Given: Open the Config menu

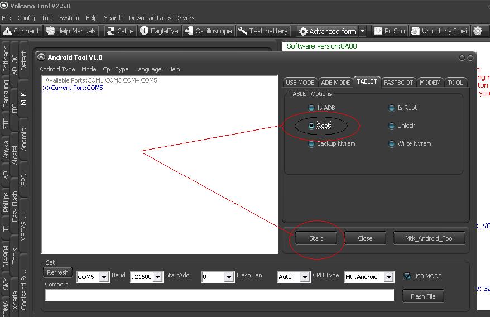Looking at the screenshot, I should pos(26,18).
